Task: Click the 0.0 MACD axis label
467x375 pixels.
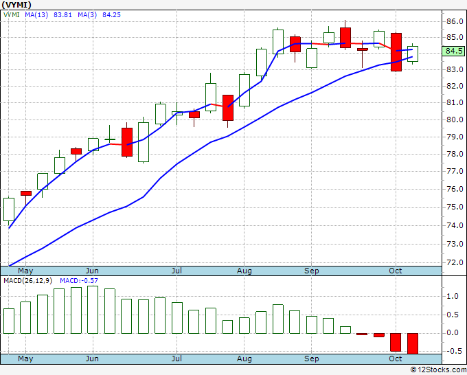Action: point(453,333)
